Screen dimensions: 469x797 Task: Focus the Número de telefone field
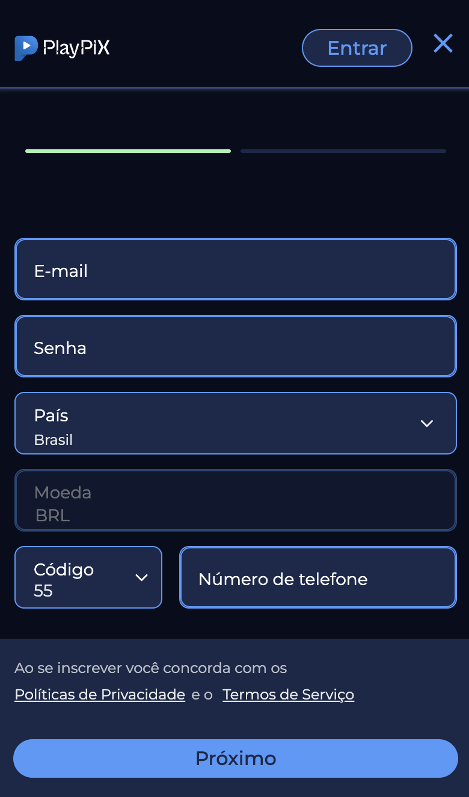(x=317, y=577)
